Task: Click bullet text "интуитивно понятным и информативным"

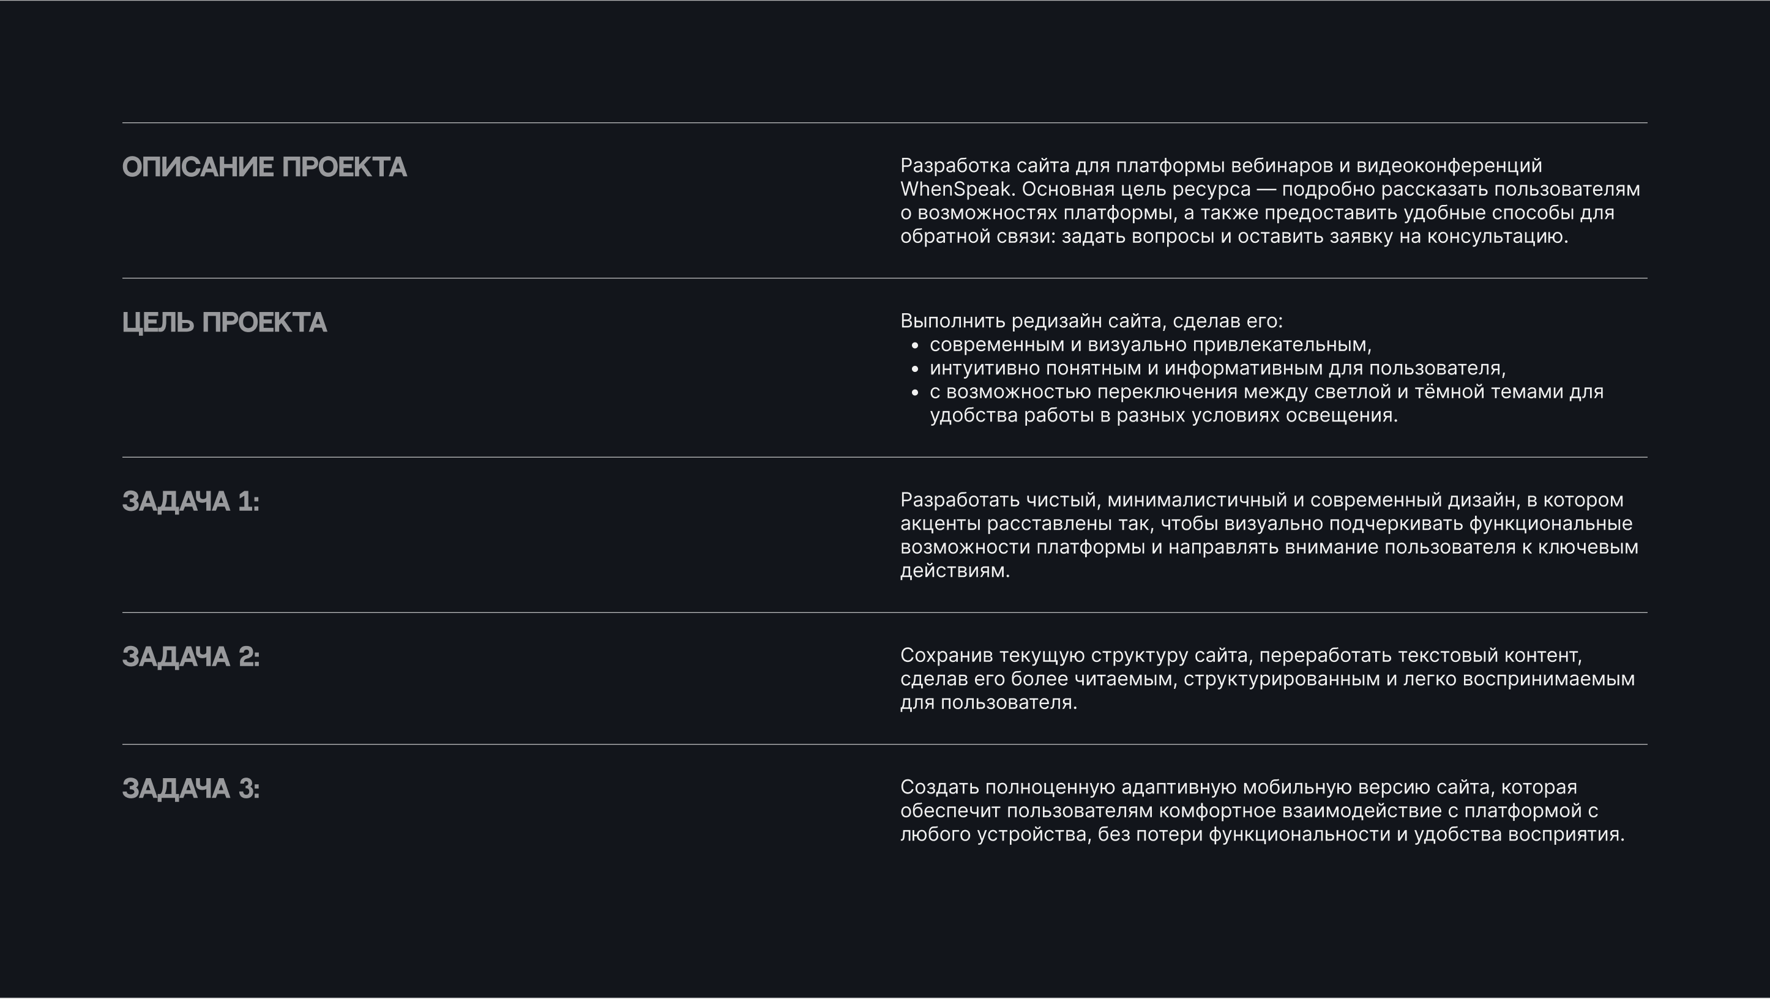Action: [1217, 369]
